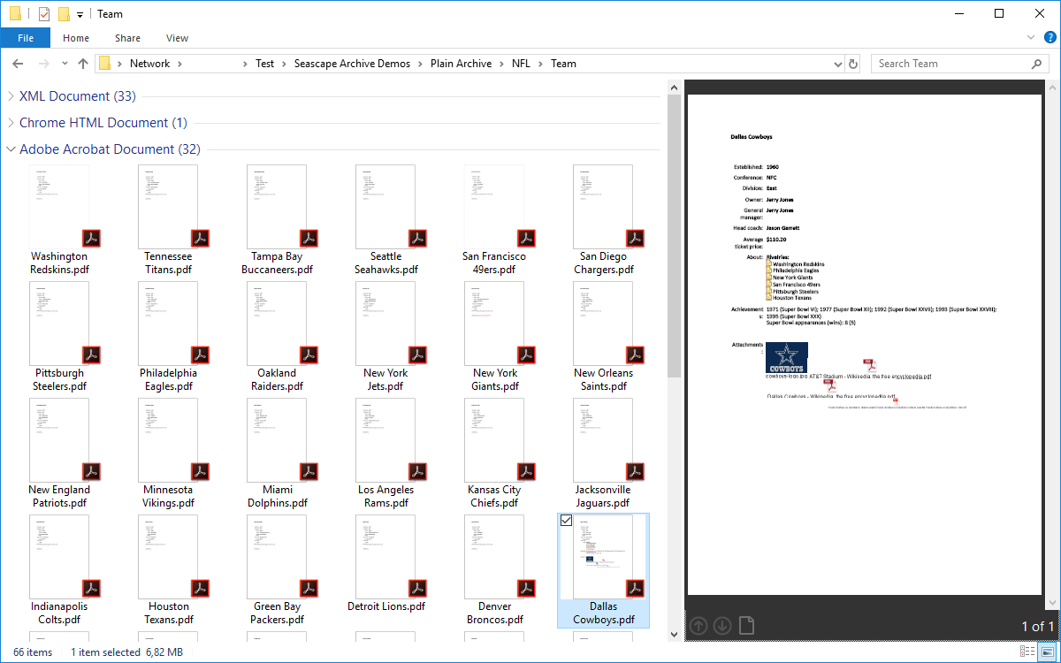Expand the ribbon with the chevron
The height and width of the screenshot is (663, 1061).
pos(1031,38)
